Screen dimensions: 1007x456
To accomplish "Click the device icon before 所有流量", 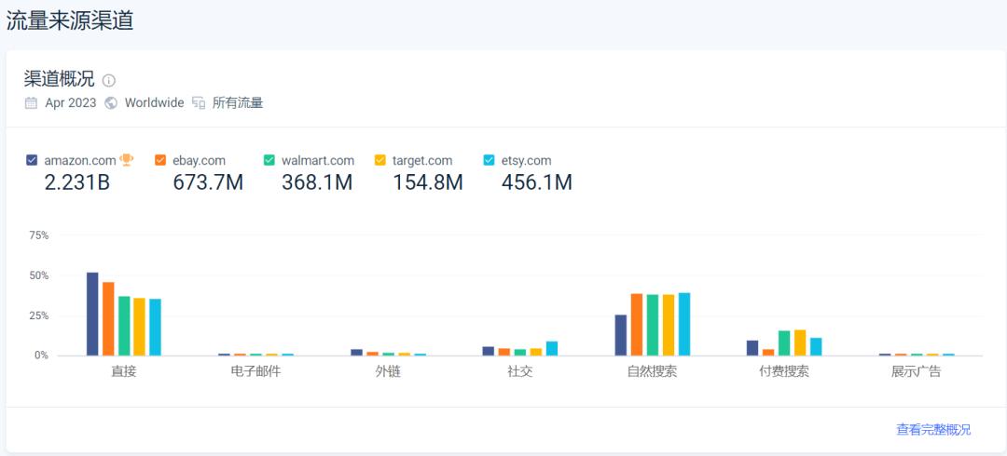I will click(x=199, y=103).
